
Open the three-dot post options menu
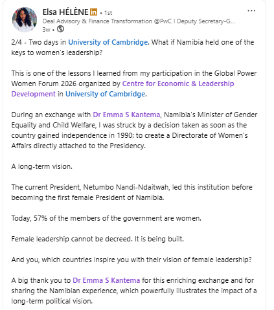(x=251, y=11)
